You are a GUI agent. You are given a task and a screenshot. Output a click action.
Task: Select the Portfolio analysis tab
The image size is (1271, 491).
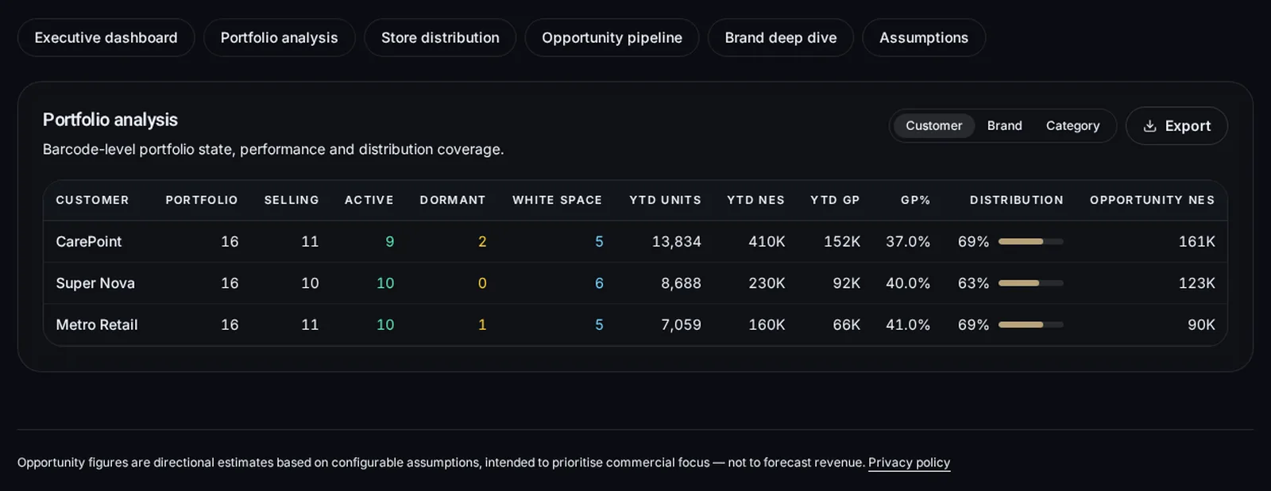tap(279, 37)
